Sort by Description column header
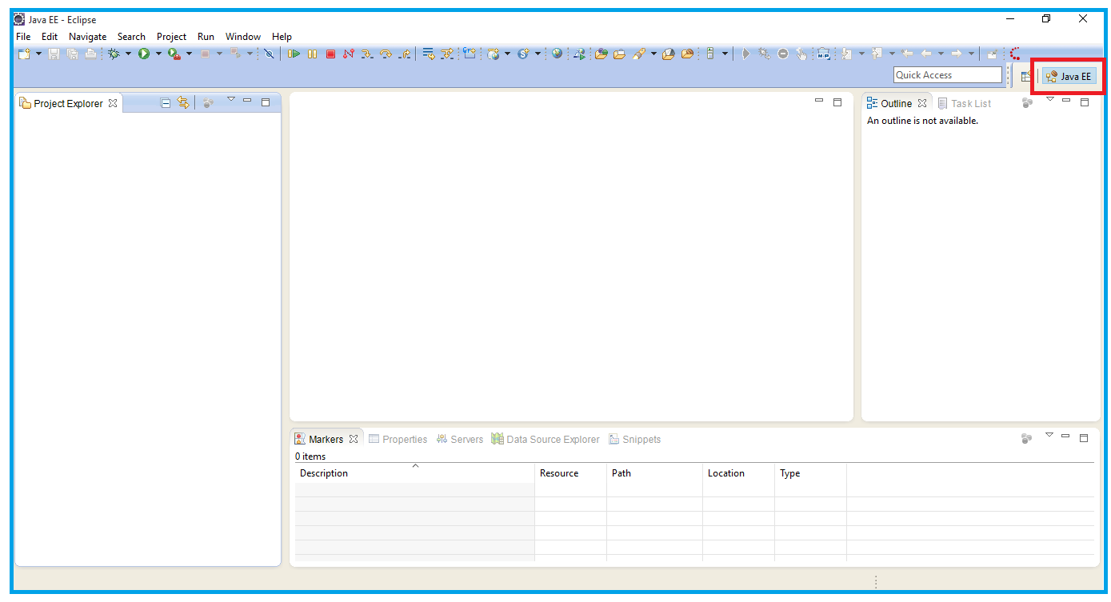This screenshot has width=1111, height=602. (414, 473)
